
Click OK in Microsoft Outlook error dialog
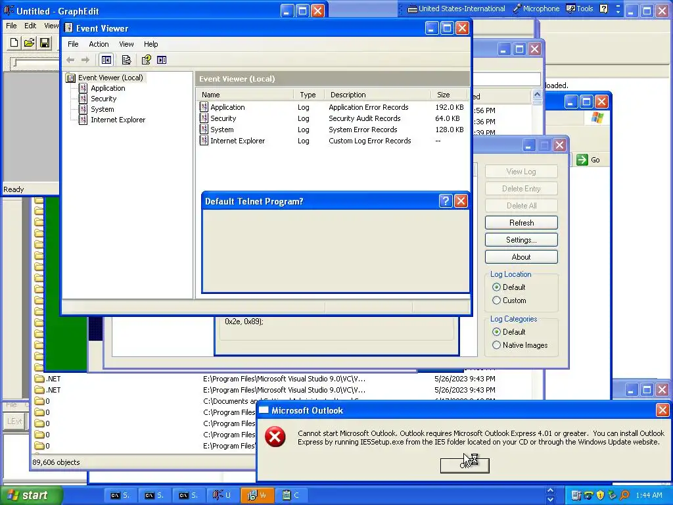coord(465,466)
